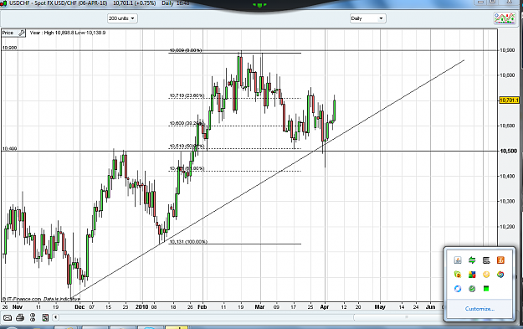
Task: Click the yellow 10,701.1 current price tag
Action: coord(509,100)
